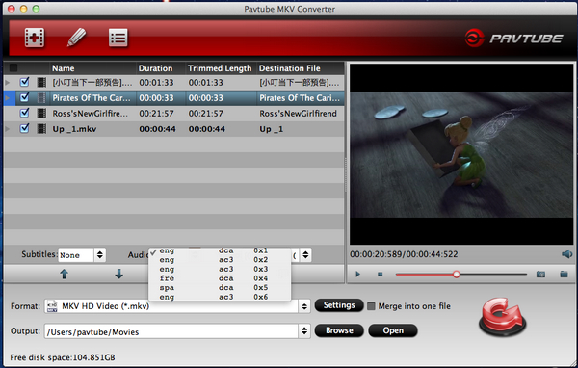Toggle Ross'sNewGirlfirend file checkbox
This screenshot has height=368, width=578.
(25, 113)
